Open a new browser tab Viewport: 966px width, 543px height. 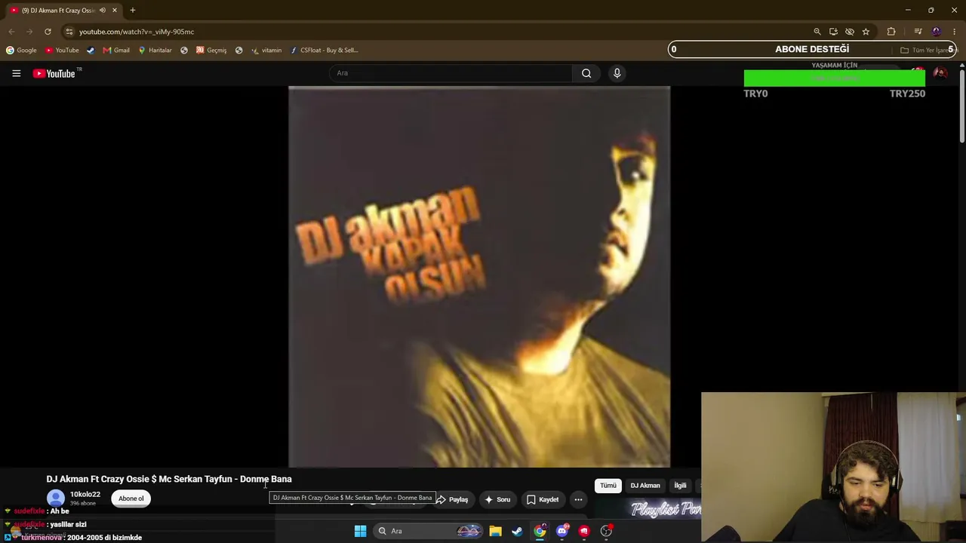coord(133,11)
